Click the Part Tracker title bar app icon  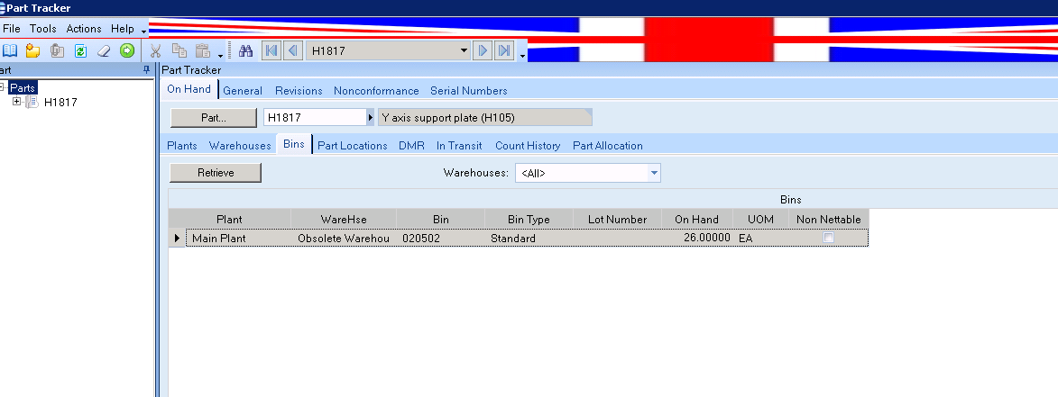(x=3, y=8)
